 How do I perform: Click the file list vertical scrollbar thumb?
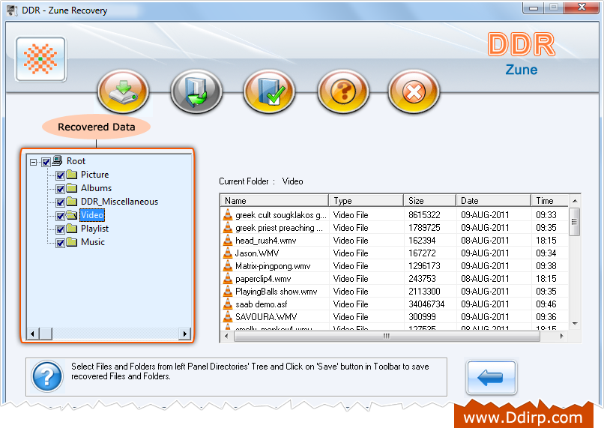click(x=575, y=222)
